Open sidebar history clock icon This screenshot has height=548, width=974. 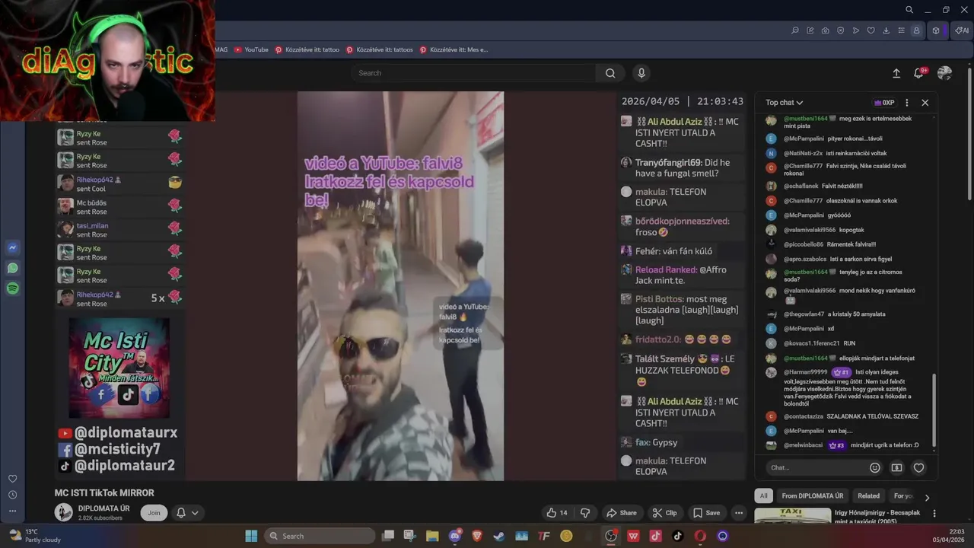(12, 495)
